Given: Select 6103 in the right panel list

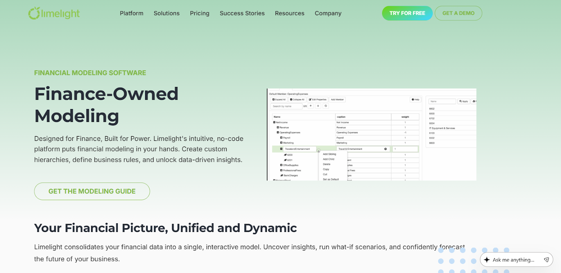Looking at the screenshot, I should 432,133.
